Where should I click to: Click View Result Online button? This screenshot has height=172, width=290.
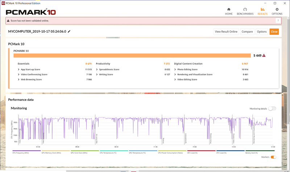coord(226,32)
